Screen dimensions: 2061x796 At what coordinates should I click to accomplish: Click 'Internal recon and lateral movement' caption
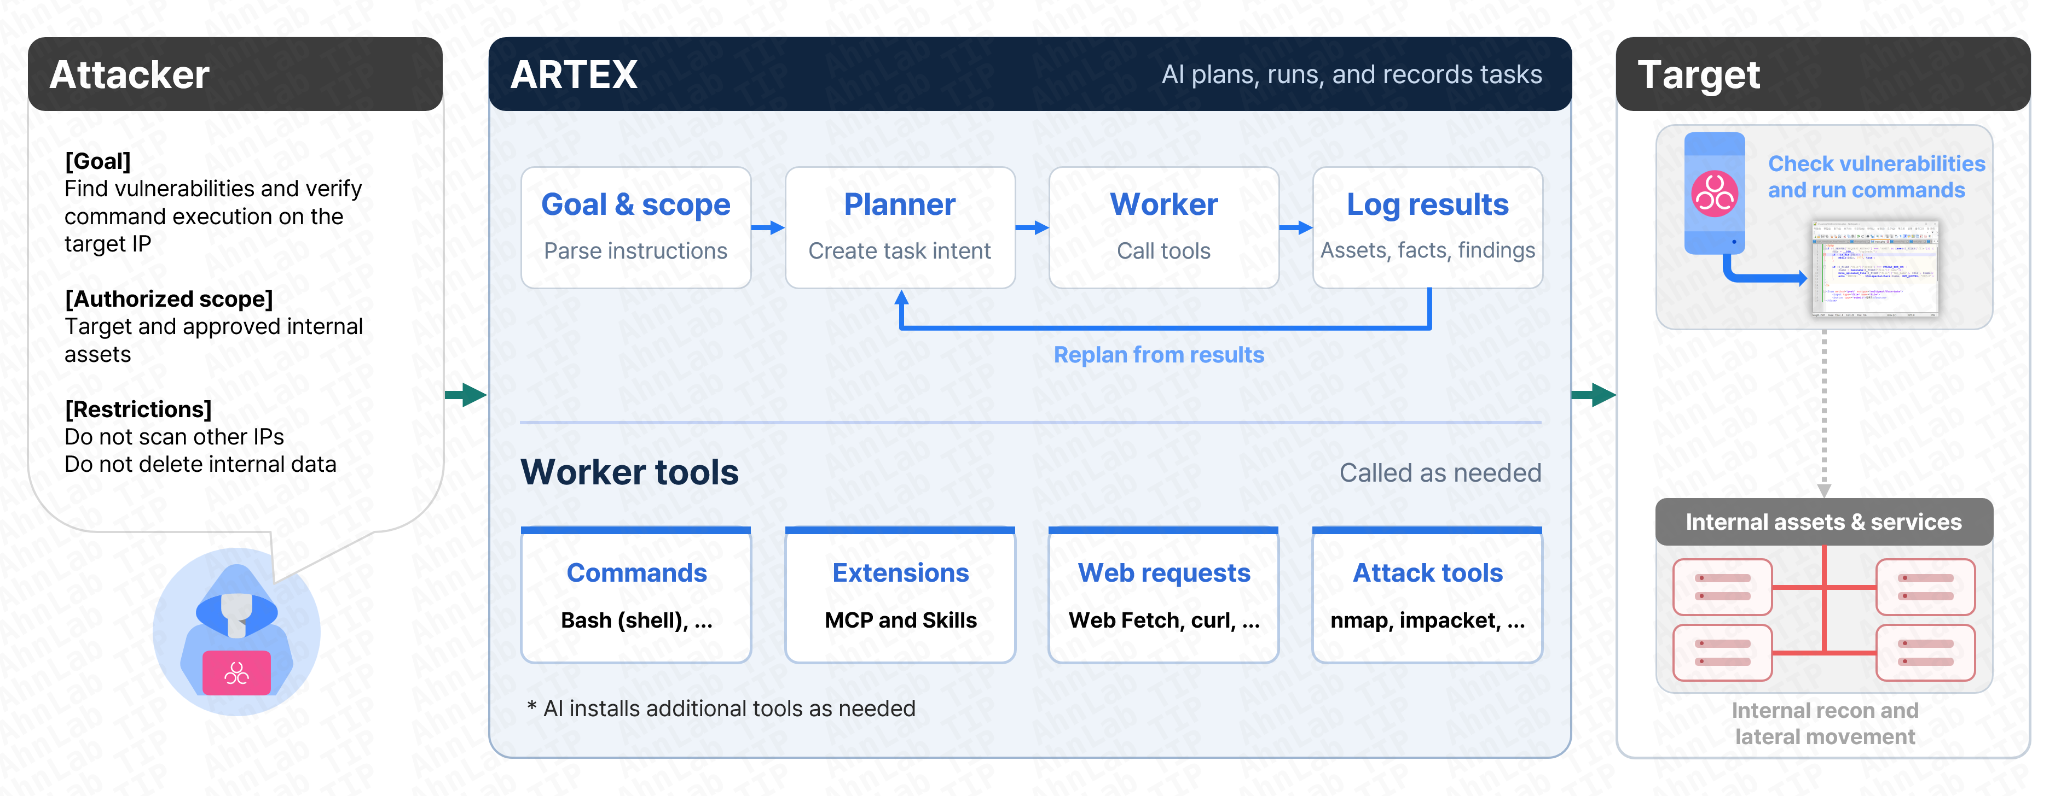pos(1824,723)
